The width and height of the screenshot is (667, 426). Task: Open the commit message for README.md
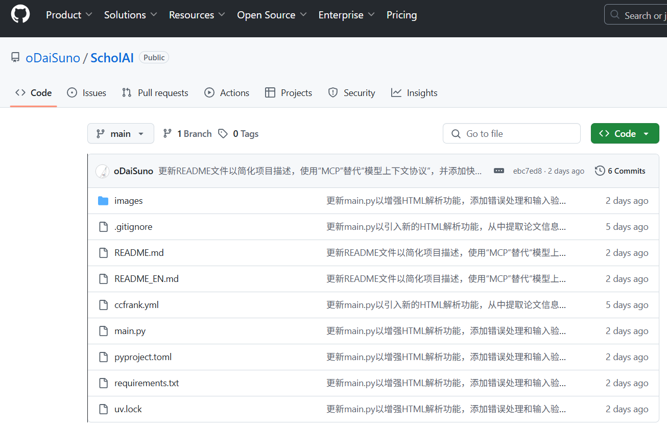point(446,253)
